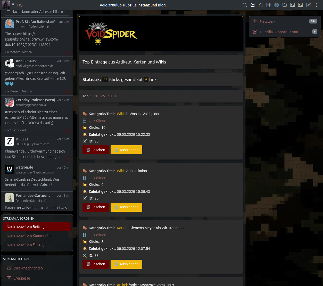Delete entry ID 95 with Löschen
Image resolution: width=323 pixels, height=286 pixels.
tap(96, 150)
